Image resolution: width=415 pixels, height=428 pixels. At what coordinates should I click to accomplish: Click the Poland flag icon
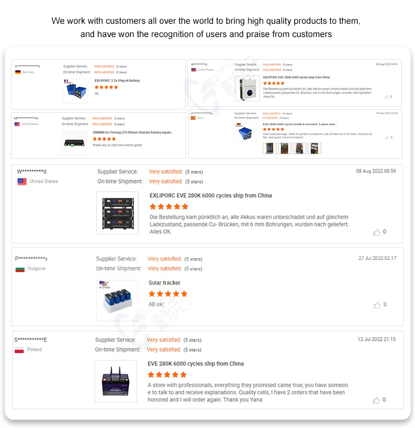point(19,349)
